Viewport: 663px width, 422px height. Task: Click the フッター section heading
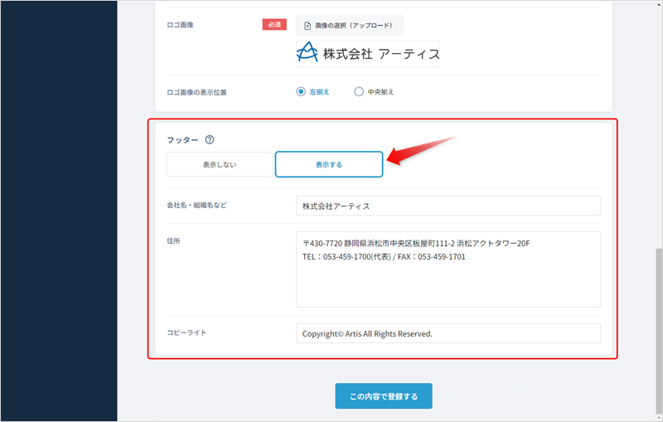click(x=182, y=140)
